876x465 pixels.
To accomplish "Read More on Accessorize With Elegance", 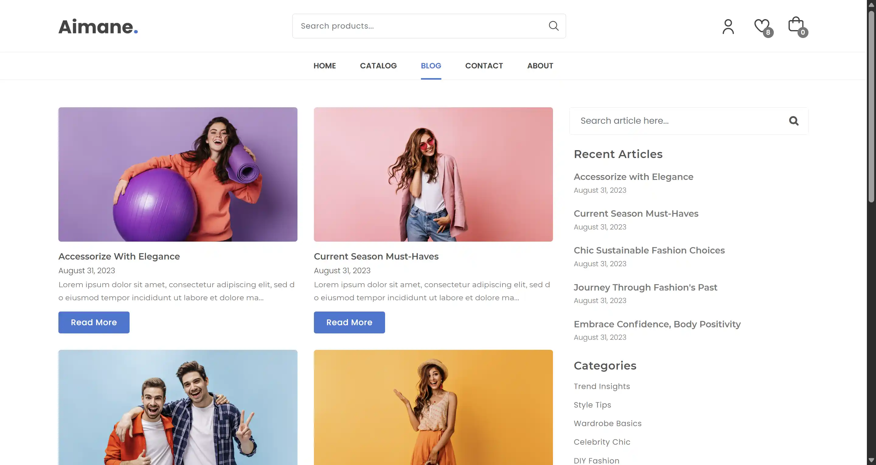I will coord(94,322).
